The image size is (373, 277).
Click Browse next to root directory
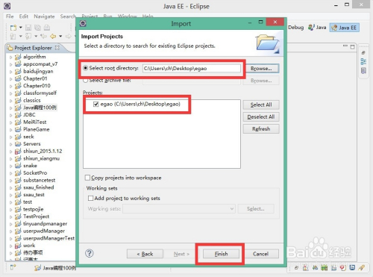pos(261,69)
